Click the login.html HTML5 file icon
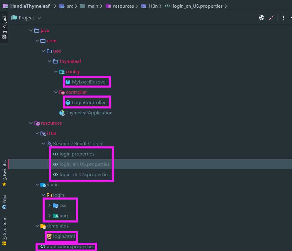Screen dimensions: 292x251 click(49, 236)
